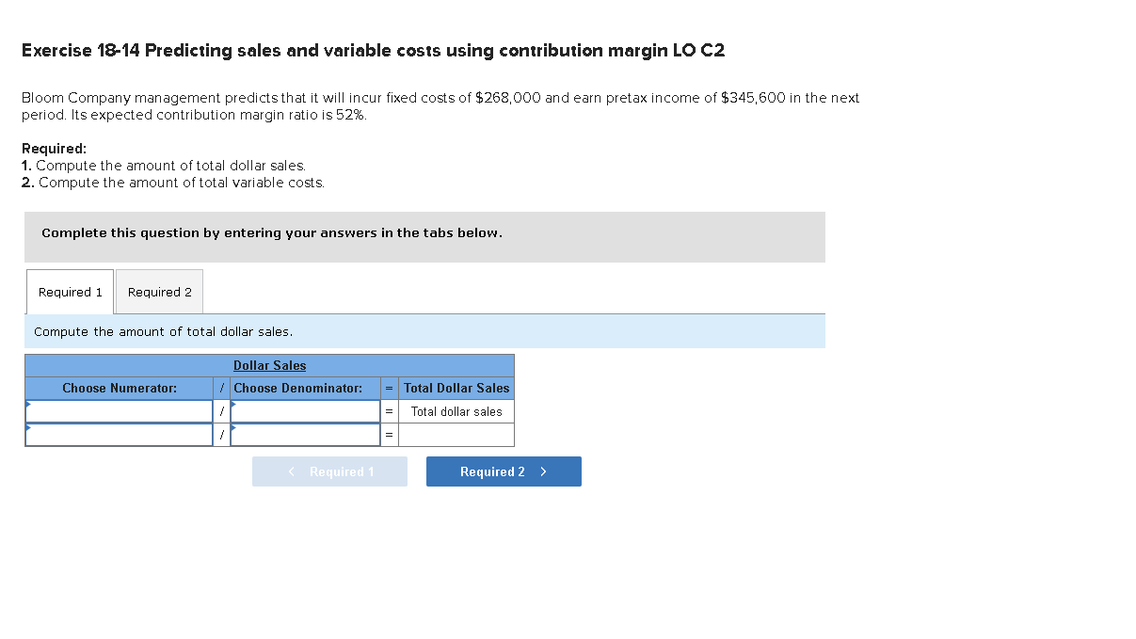The image size is (1136, 639).
Task: Open the second Choose Denominator dropdown cell
Action: pos(303,434)
